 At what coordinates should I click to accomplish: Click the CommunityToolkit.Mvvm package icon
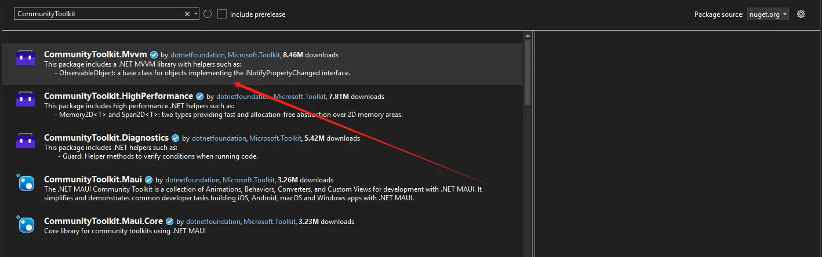[x=26, y=58]
